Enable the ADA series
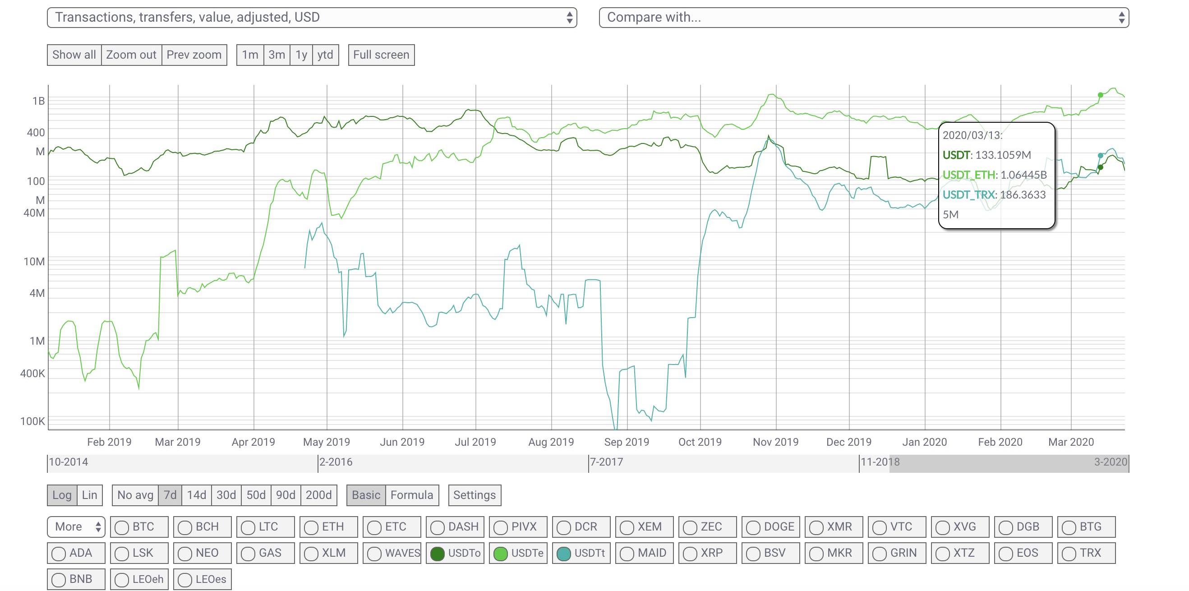 [x=76, y=553]
